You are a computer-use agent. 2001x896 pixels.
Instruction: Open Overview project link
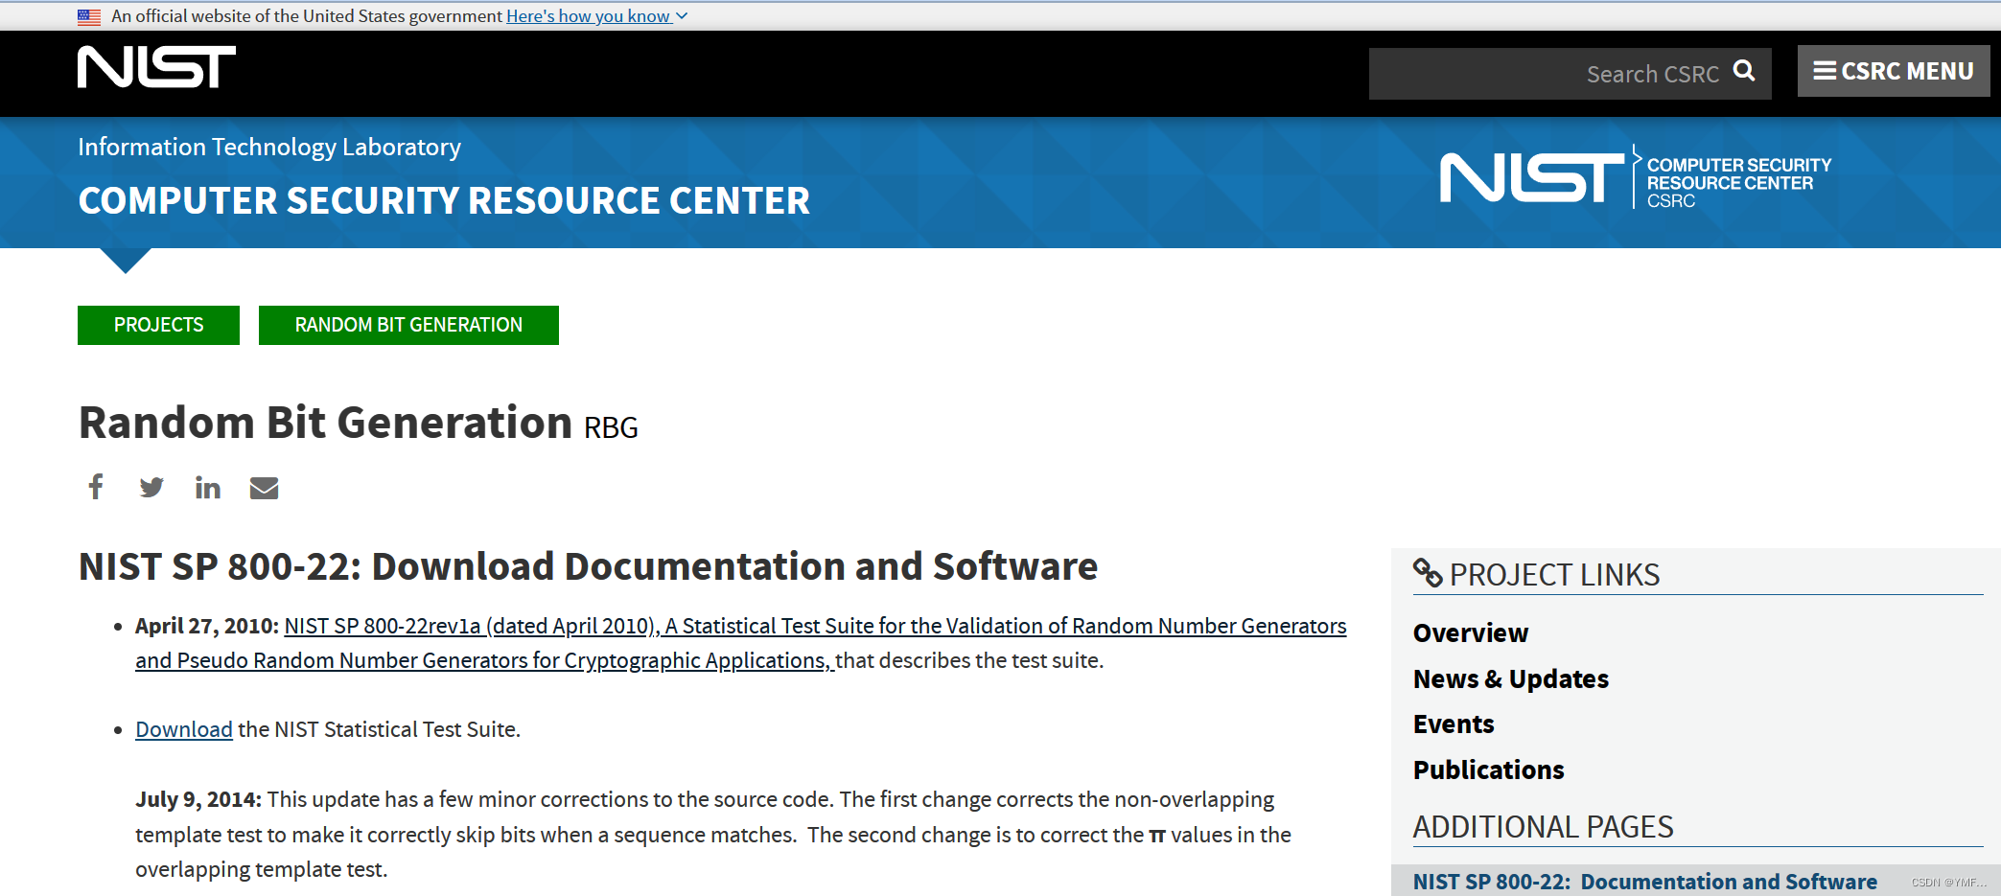click(1471, 633)
